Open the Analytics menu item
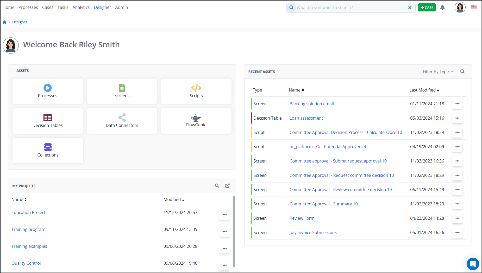 tap(81, 7)
